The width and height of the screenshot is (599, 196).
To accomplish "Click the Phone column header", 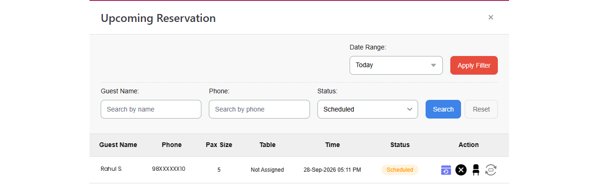I will 172,145.
